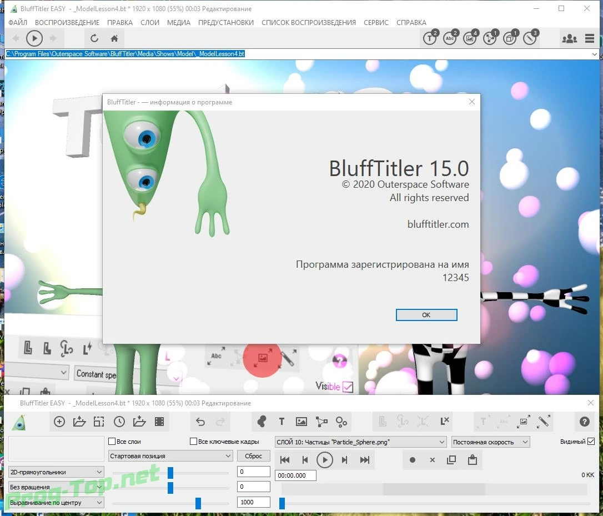Open the МЕДИА menu
Screen dimensions: 603x516
[178, 23]
